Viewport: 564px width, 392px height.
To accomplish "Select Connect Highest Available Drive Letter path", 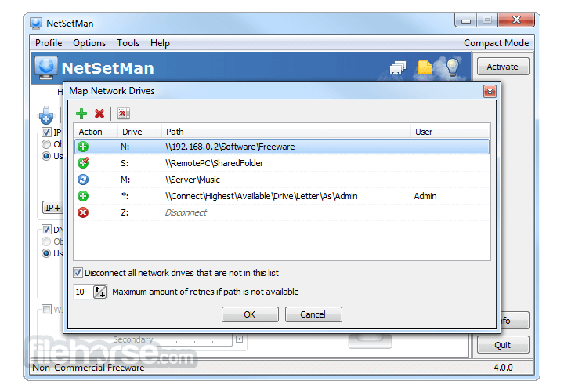I will [261, 196].
